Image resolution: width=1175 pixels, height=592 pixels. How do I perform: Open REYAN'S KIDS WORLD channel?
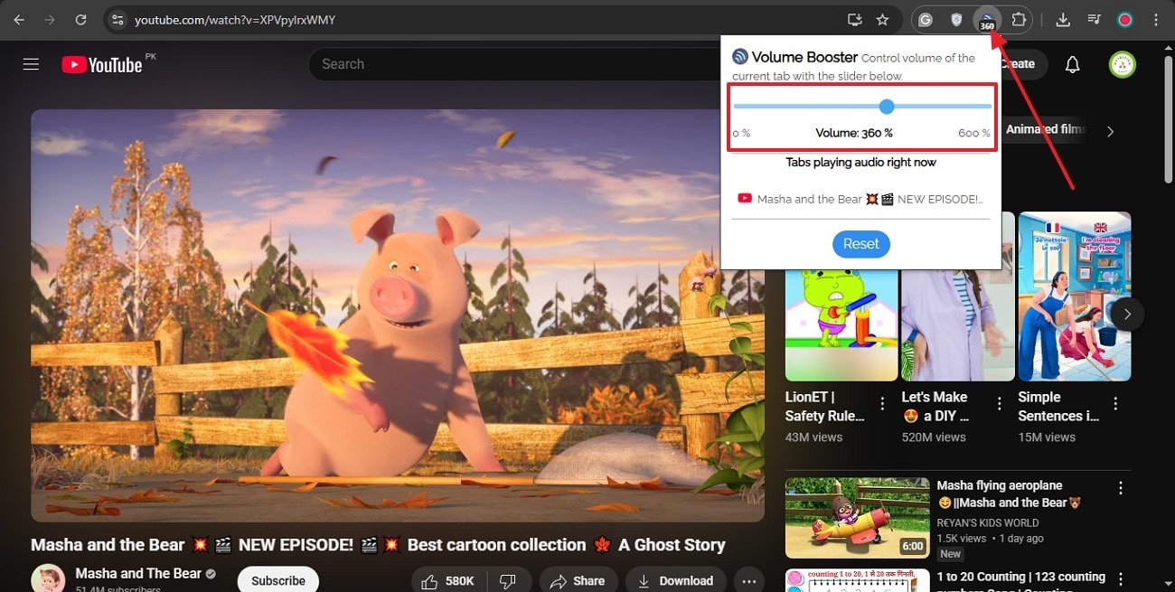(988, 522)
